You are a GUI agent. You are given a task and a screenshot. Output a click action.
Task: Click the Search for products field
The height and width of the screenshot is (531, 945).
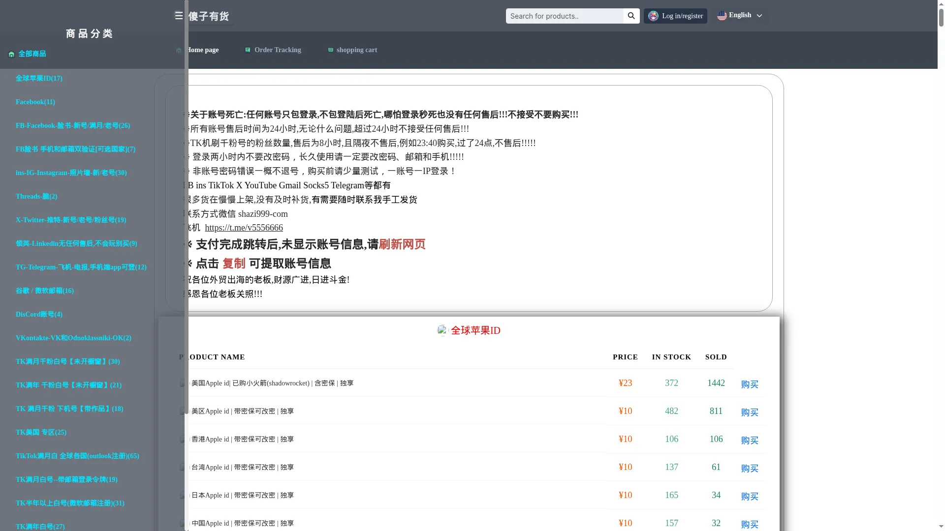point(565,16)
